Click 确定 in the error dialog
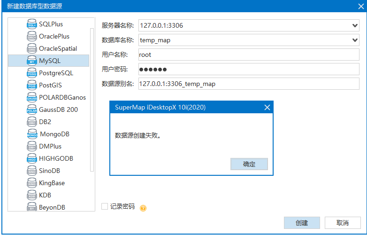The width and height of the screenshot is (367, 235). 249,164
